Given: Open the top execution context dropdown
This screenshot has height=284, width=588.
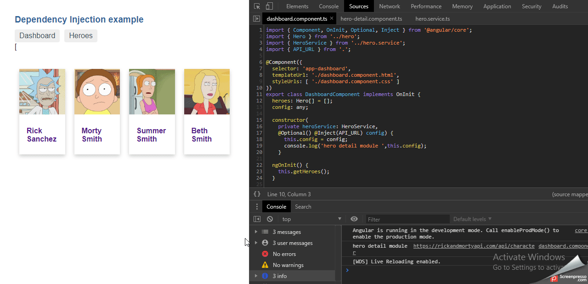Looking at the screenshot, I should click(x=312, y=219).
